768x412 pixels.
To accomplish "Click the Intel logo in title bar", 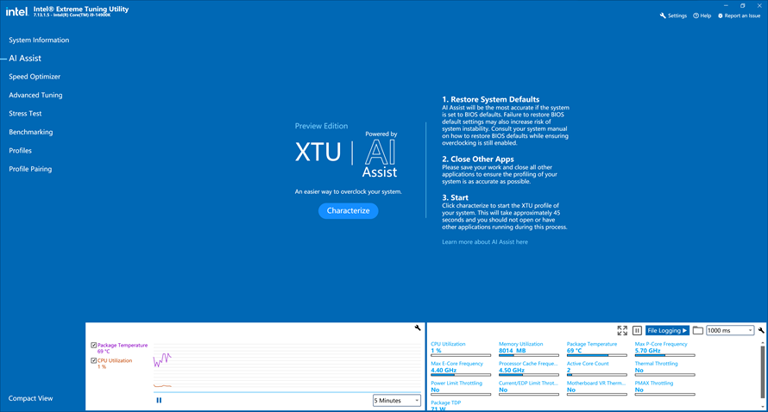I will point(16,11).
